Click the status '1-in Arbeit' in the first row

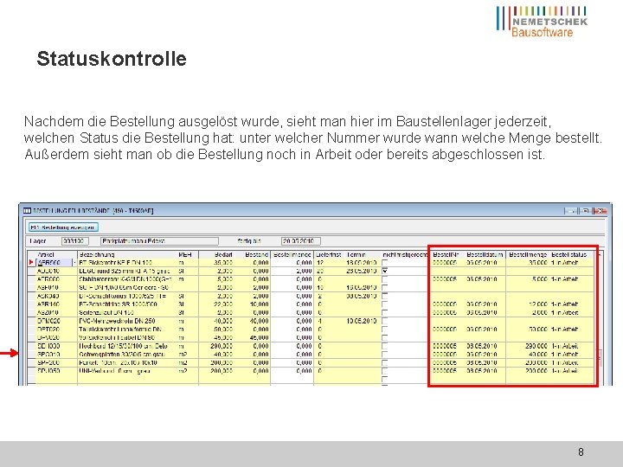click(x=564, y=263)
